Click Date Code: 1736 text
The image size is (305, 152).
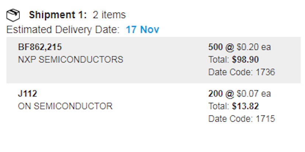242,72
